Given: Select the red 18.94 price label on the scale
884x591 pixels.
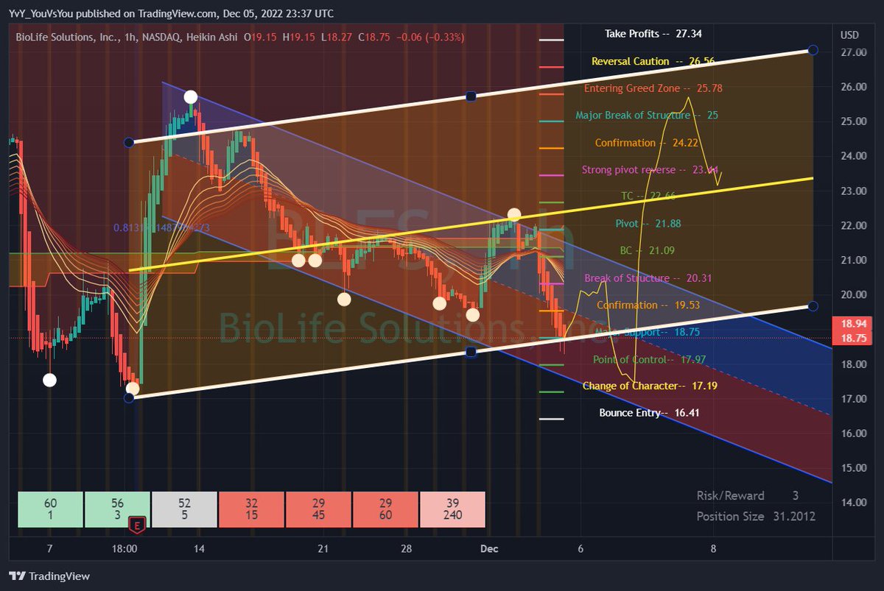Looking at the screenshot, I should pyautogui.click(x=853, y=322).
